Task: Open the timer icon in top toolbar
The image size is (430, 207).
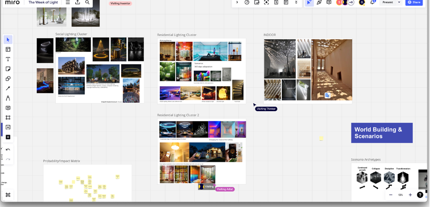Action: tap(247, 2)
